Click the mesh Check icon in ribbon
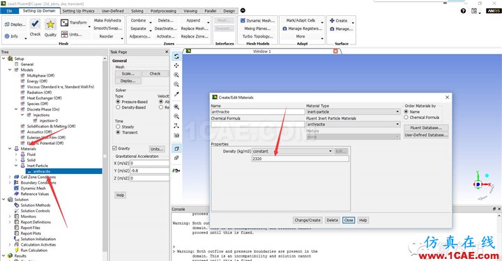This screenshot has height=261, width=502. [x=35, y=24]
